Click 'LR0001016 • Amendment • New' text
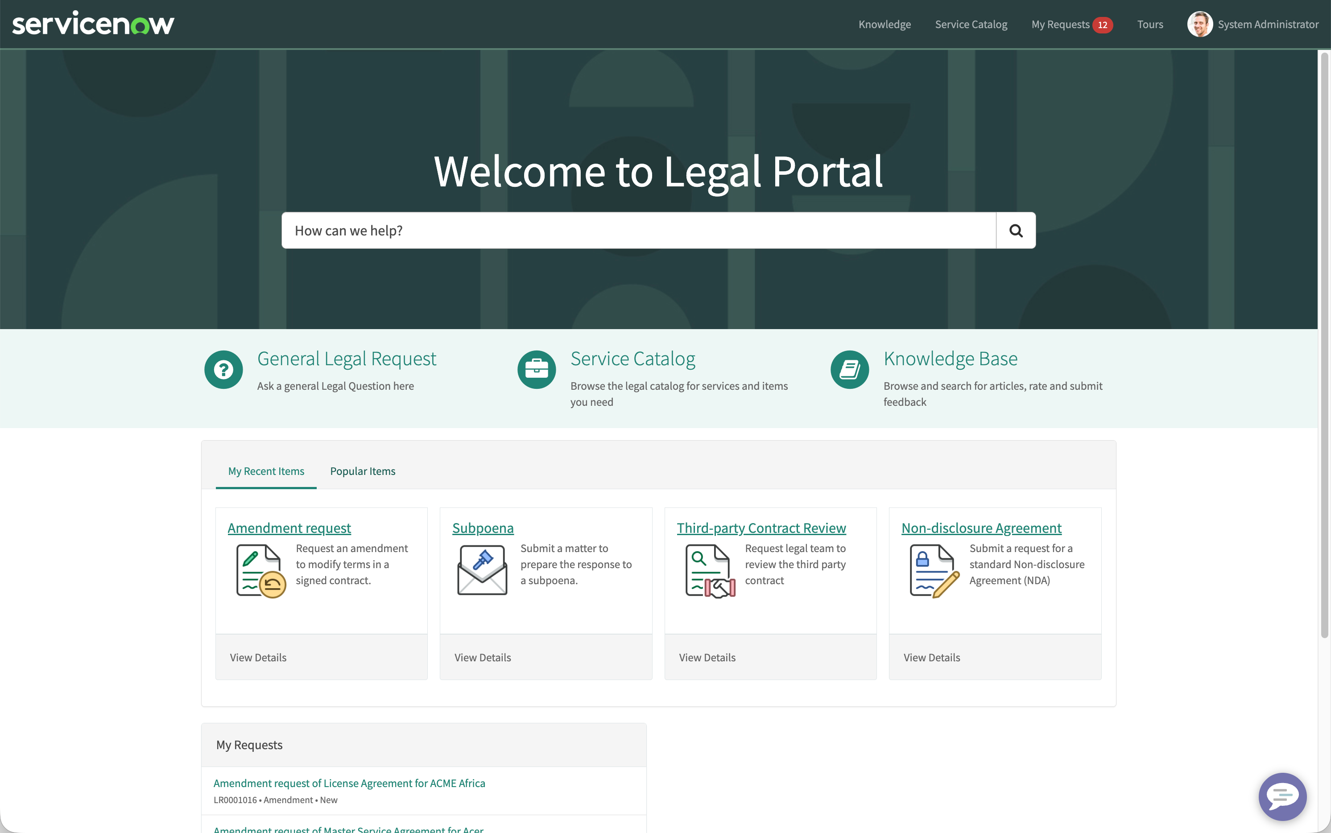This screenshot has width=1331, height=833. click(276, 800)
